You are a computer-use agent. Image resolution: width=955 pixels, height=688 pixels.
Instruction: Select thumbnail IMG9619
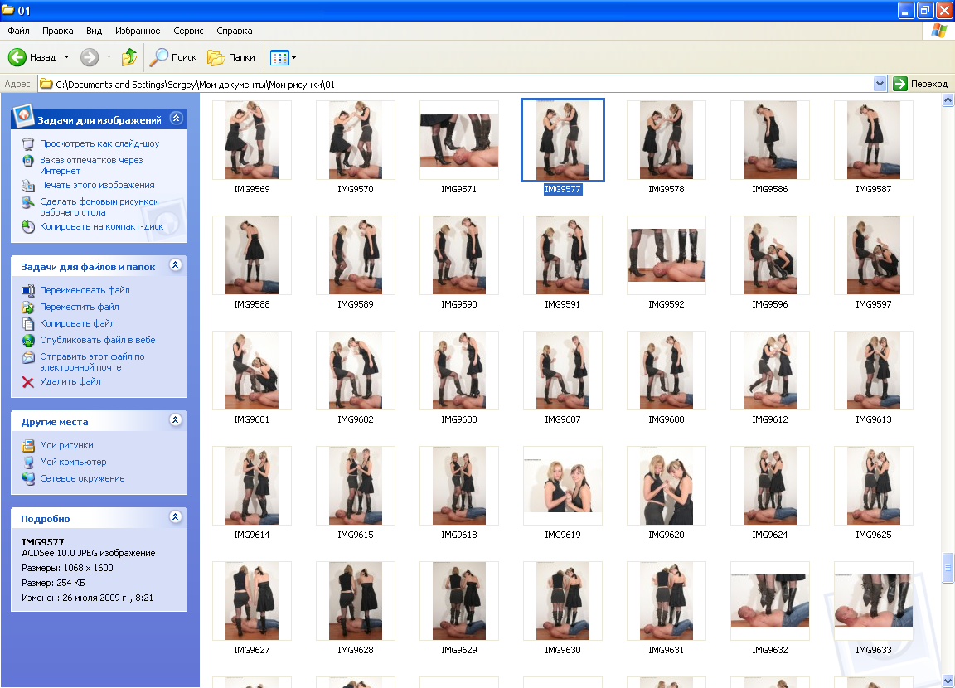click(563, 486)
